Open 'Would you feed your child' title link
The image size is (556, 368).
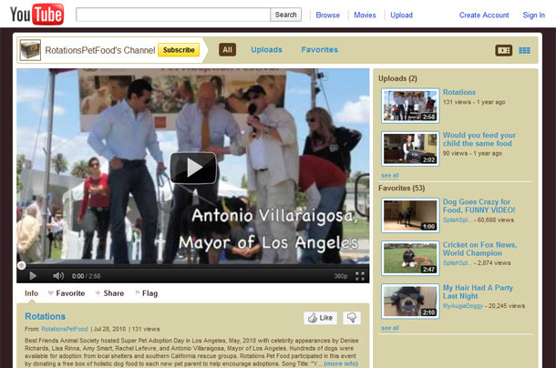(479, 139)
